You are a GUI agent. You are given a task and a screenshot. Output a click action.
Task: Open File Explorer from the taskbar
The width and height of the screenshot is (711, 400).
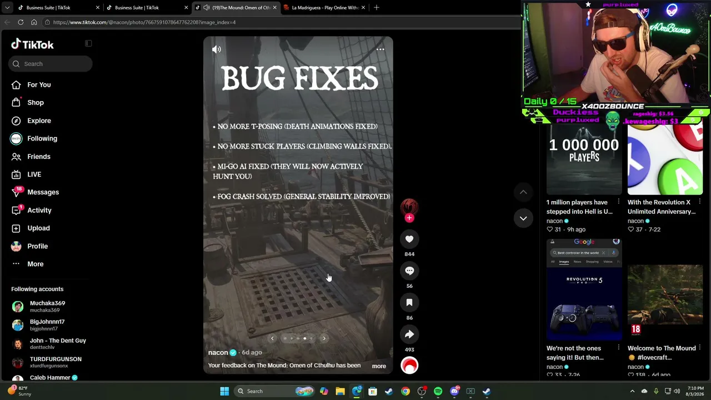[x=340, y=391]
